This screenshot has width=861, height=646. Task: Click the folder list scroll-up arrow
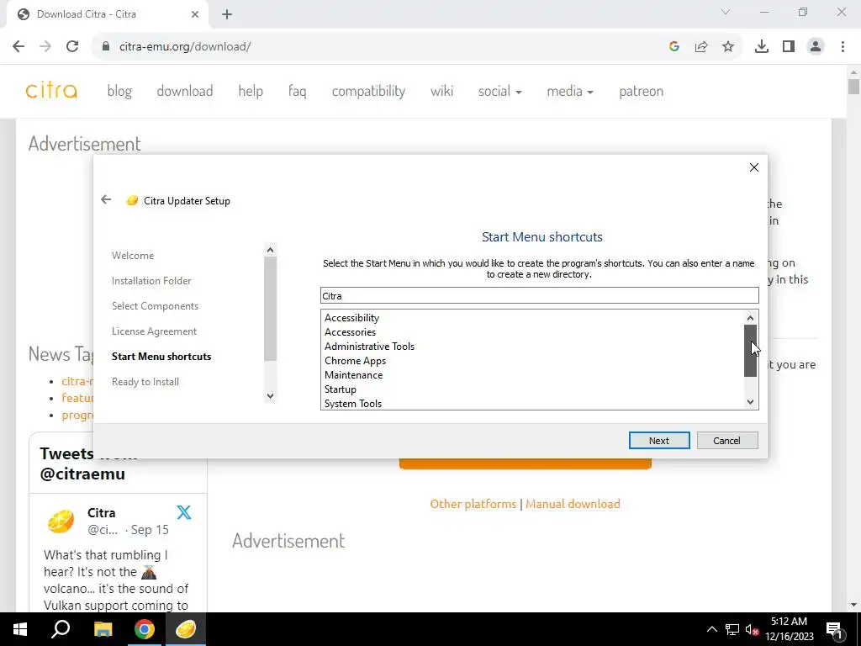750,317
